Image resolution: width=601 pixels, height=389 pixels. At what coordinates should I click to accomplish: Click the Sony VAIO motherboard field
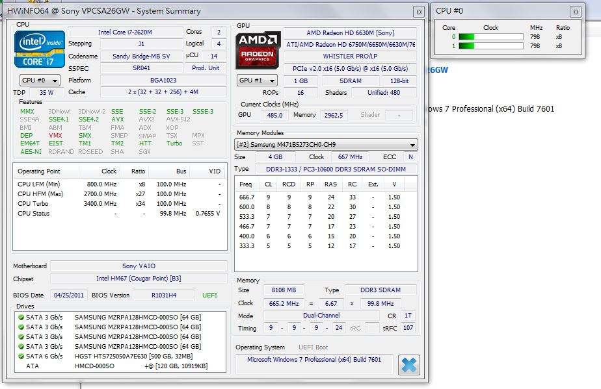139,266
